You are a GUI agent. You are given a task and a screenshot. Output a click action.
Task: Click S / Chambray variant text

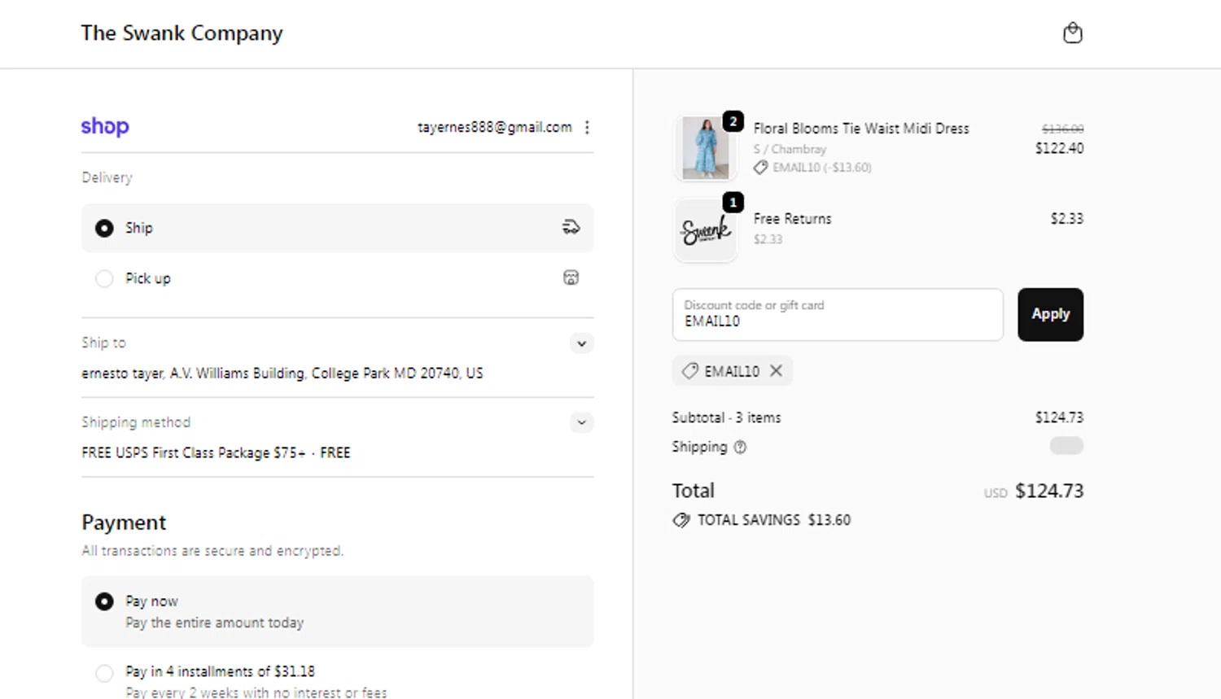pyautogui.click(x=790, y=149)
